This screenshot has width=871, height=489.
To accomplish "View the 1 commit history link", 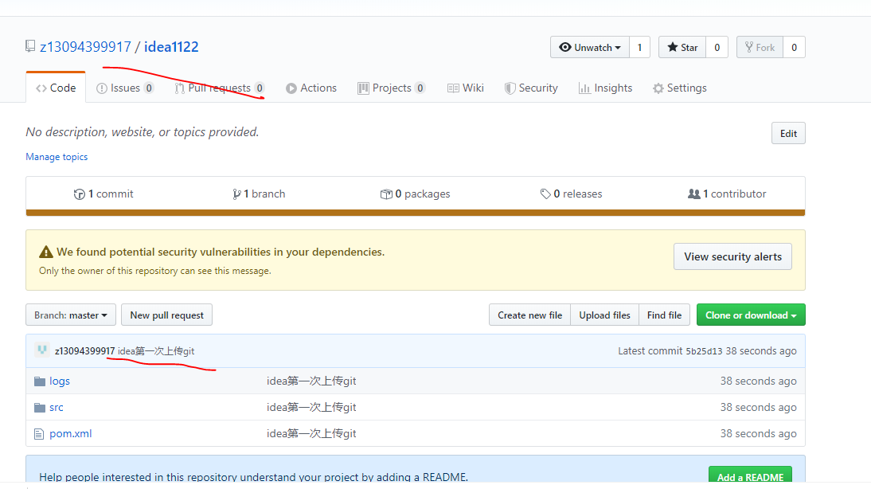I will 104,194.
